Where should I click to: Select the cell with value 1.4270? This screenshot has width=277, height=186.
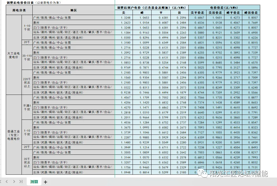(124, 107)
